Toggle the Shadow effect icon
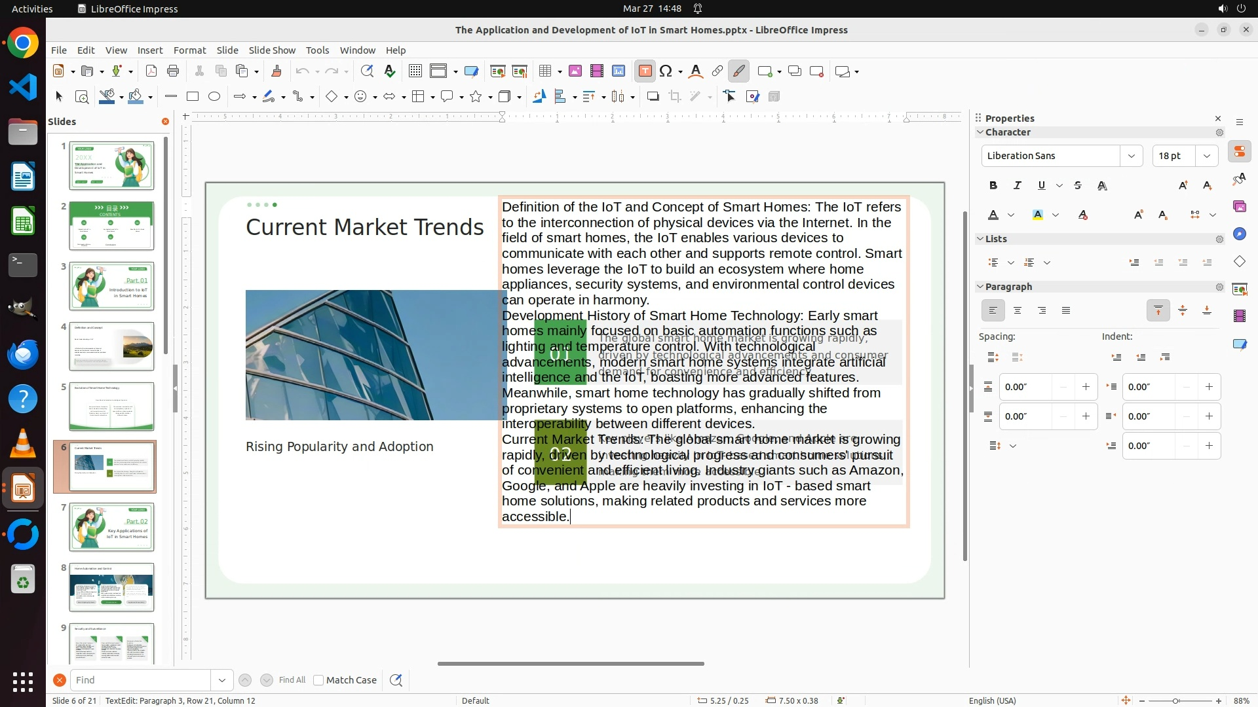The image size is (1258, 707). 653,97
